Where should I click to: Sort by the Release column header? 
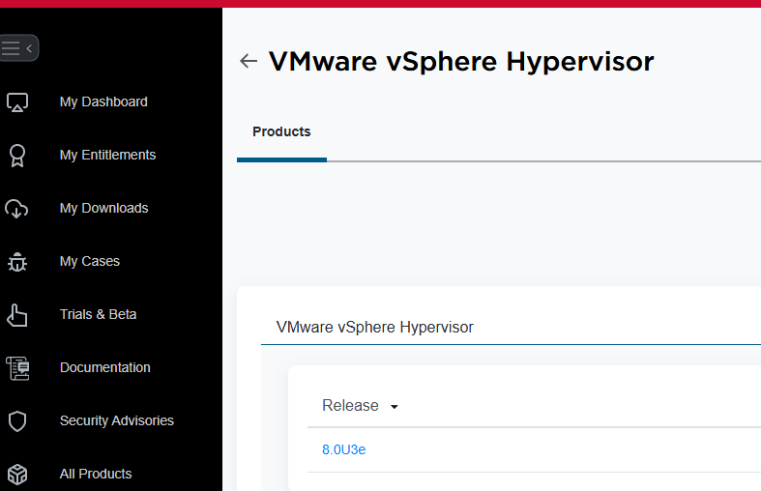pos(350,406)
